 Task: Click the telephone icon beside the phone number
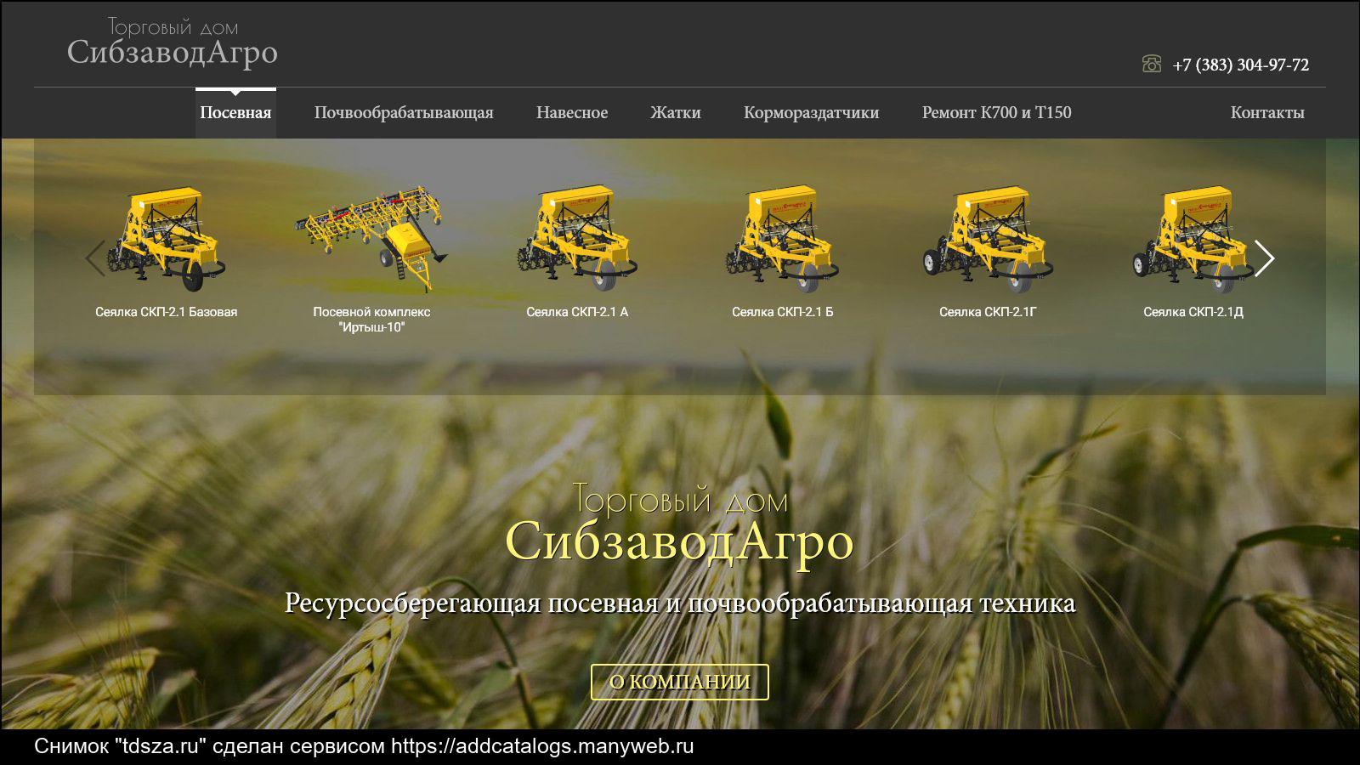1151,64
